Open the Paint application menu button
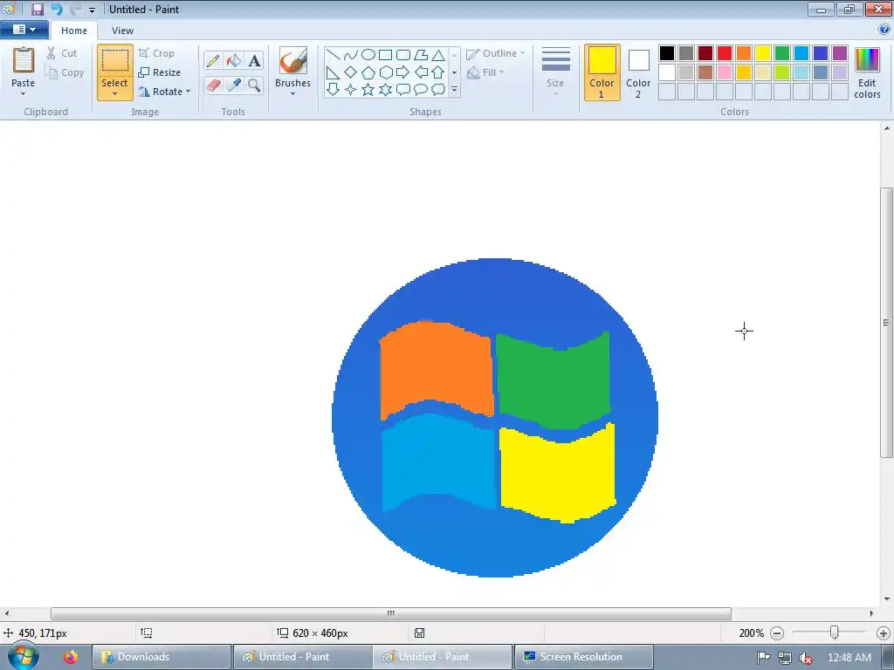Screen dimensions: 894x670 click(24, 30)
